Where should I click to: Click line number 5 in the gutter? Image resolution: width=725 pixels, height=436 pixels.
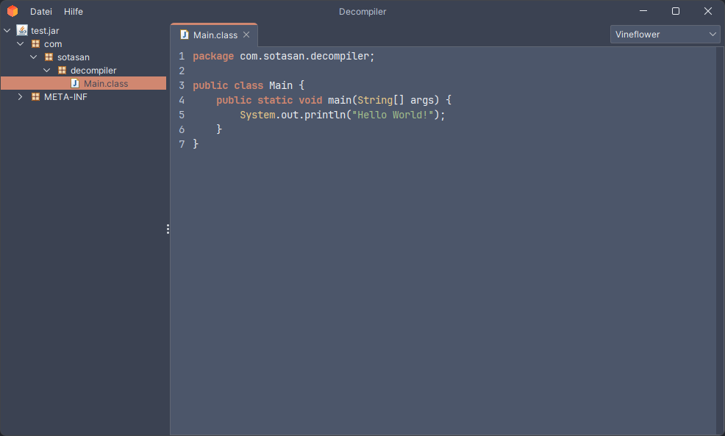coord(182,115)
